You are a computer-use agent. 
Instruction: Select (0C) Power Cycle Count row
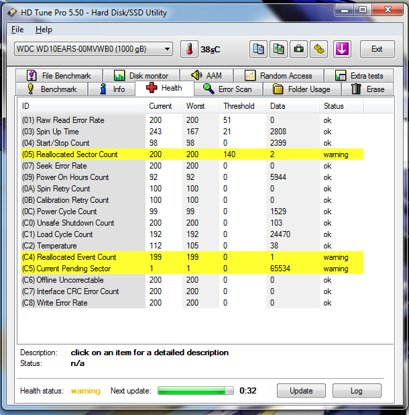192,212
